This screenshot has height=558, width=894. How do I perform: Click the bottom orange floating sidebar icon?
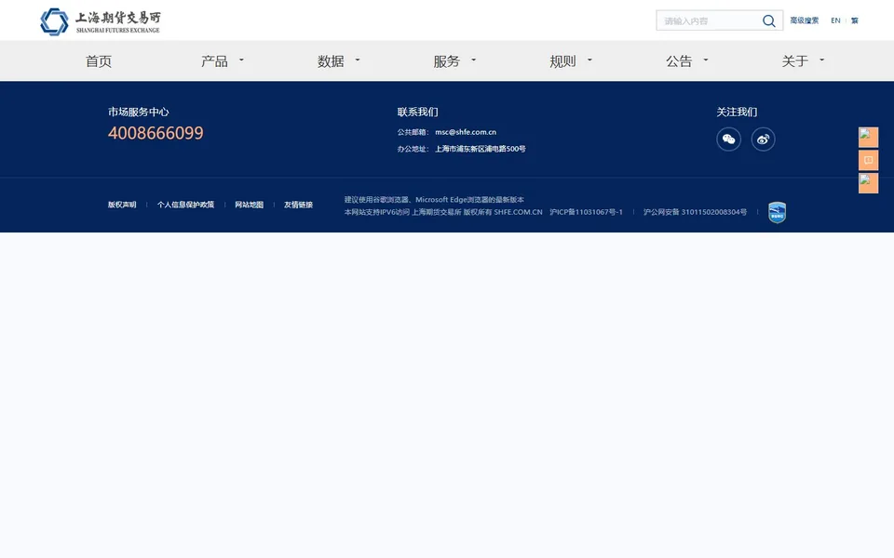tap(868, 183)
